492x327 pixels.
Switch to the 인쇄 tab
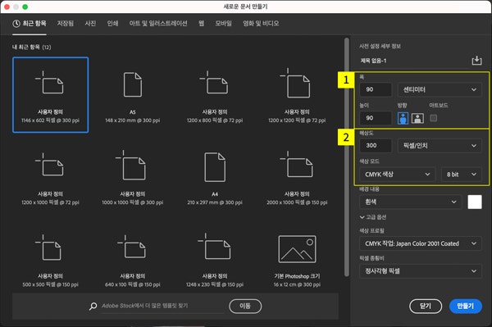pos(112,24)
